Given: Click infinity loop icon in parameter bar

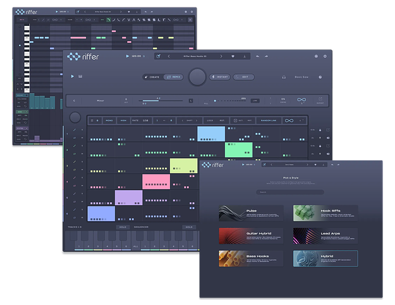Looking at the screenshot, I should 301,100.
